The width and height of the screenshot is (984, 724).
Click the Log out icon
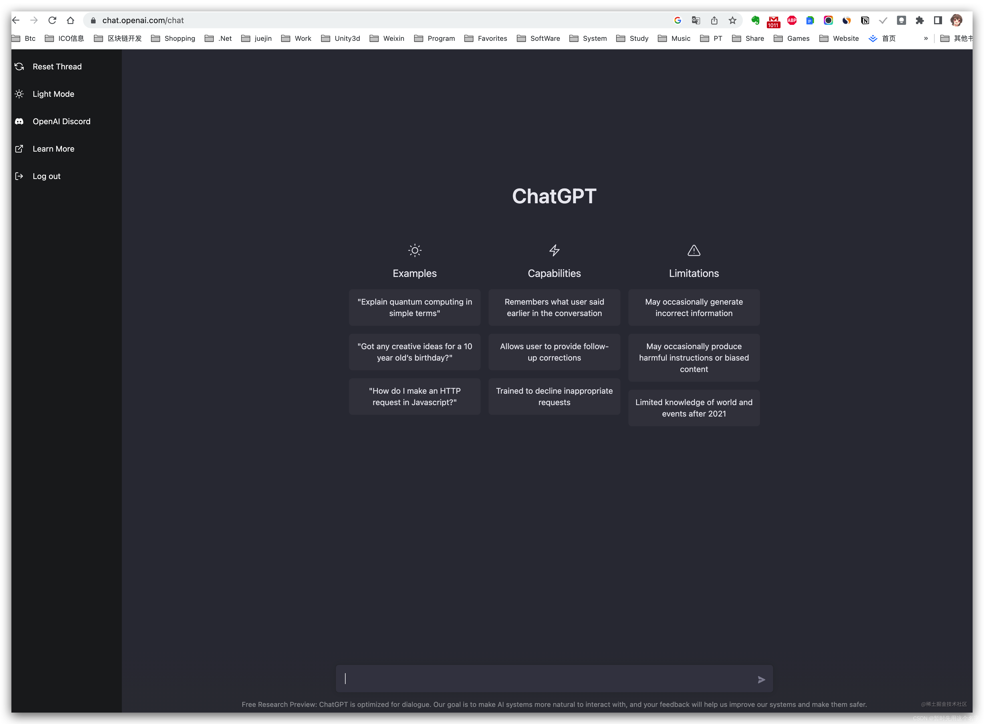[x=19, y=176]
